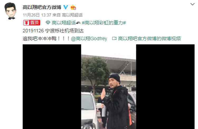Screen dimensions: 198x129
Task: Open 高以翔吧官方微博的微博视频 link
Action: click(x=149, y=39)
